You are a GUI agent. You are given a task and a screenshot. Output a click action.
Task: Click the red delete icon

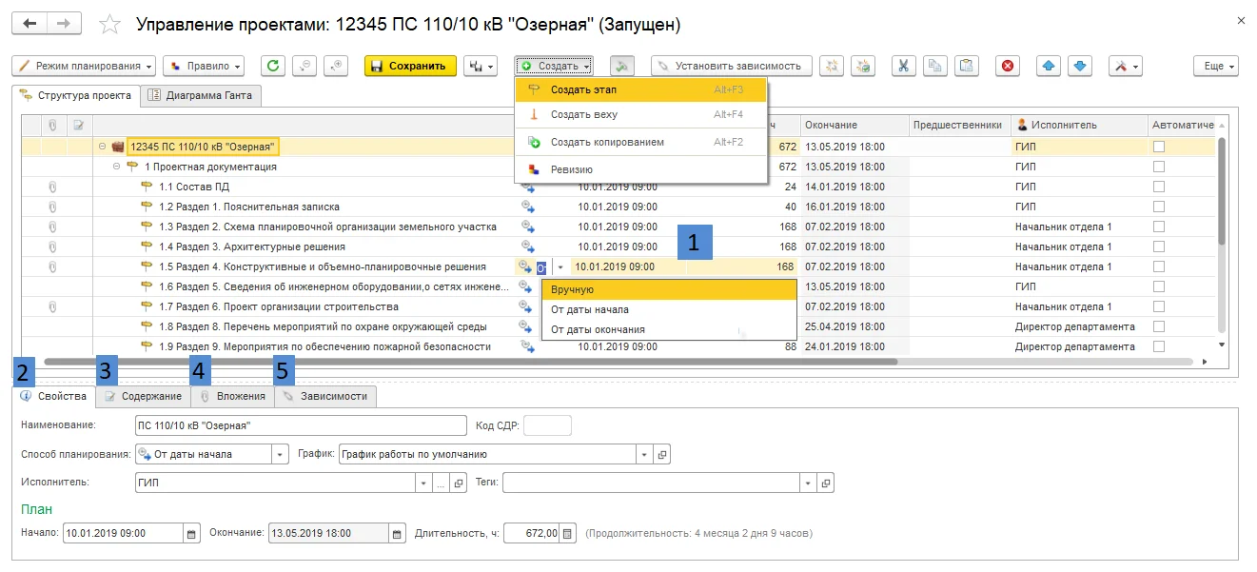(1009, 66)
